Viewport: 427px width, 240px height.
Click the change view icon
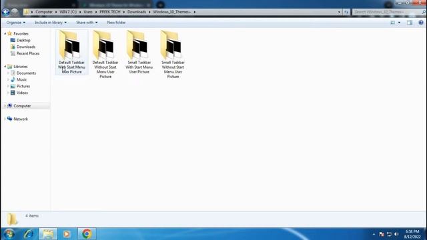pos(393,23)
